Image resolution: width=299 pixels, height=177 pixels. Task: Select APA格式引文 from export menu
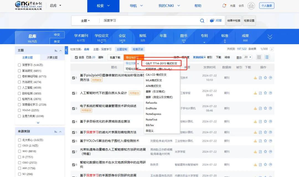pyautogui.click(x=153, y=86)
